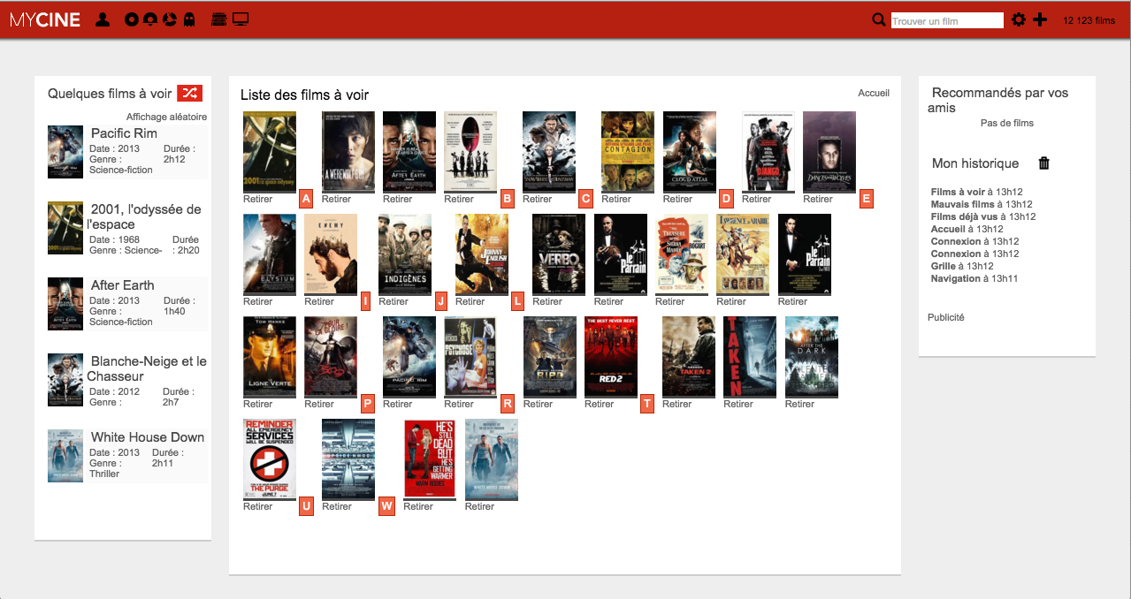This screenshot has height=599, width=1131.
Task: Clear history with the trash icon
Action: [x=1044, y=163]
